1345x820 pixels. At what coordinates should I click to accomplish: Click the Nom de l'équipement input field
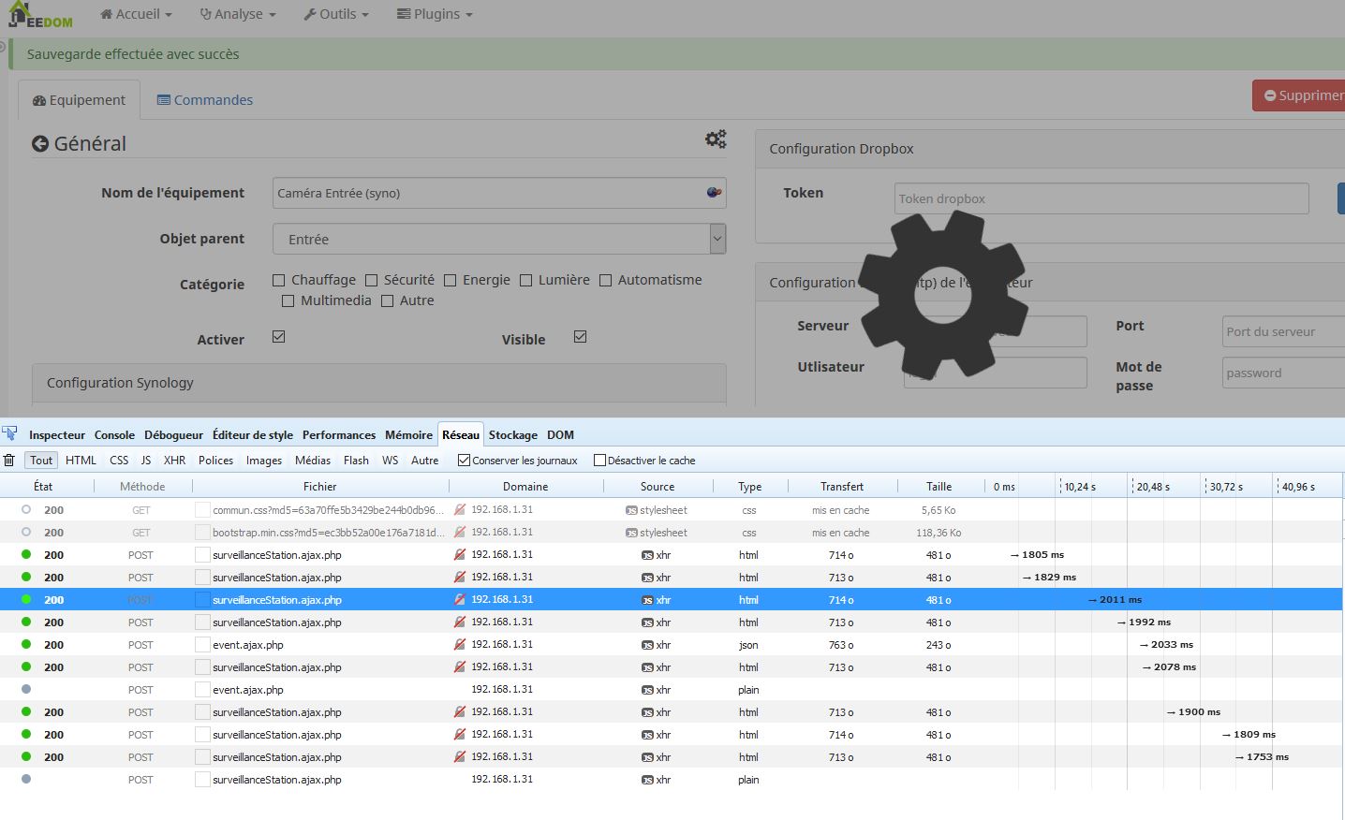pyautogui.click(x=499, y=193)
